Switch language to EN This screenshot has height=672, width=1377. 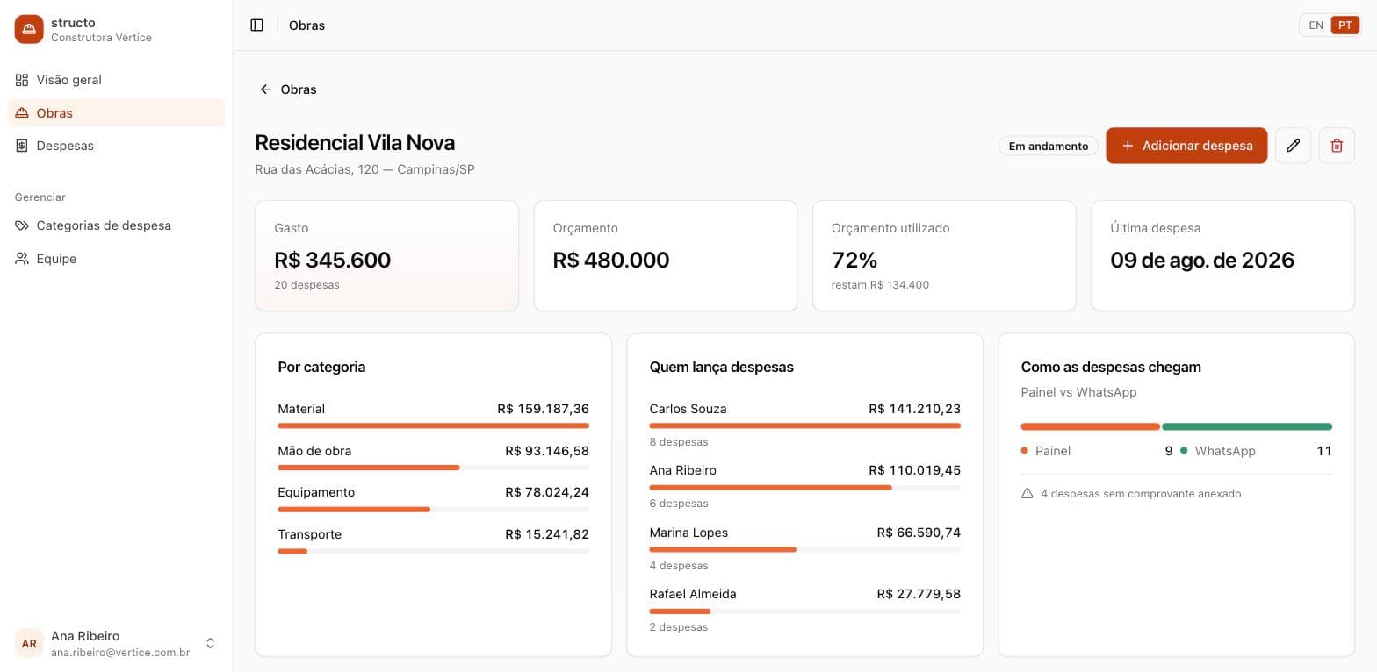pyautogui.click(x=1316, y=25)
